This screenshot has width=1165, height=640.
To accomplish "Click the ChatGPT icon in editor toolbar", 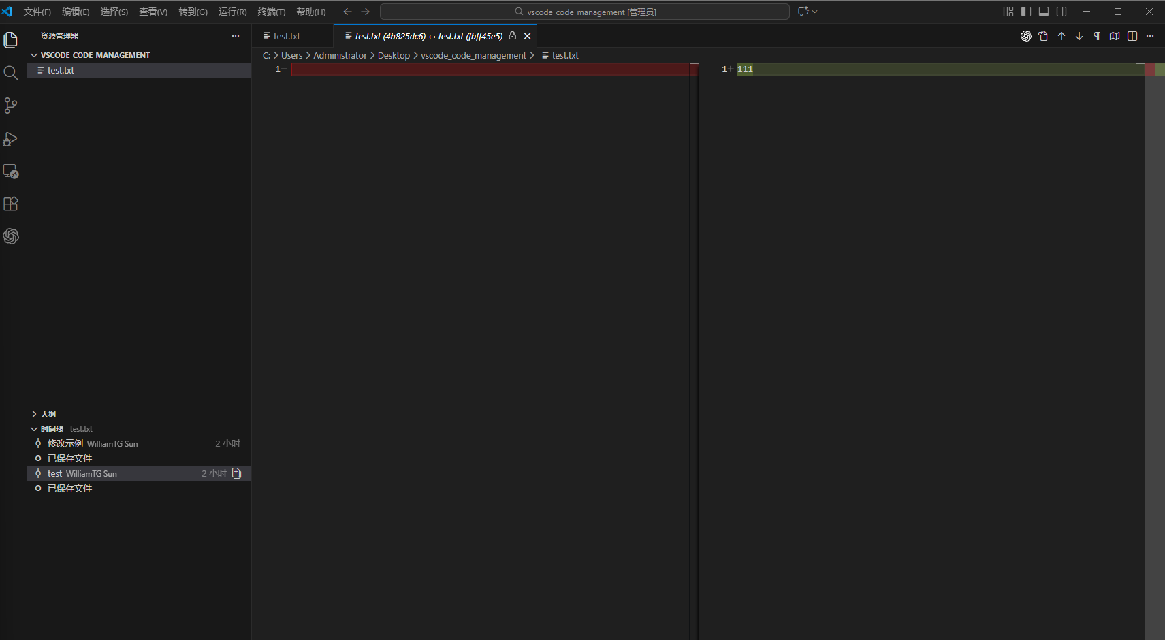I will 1026,36.
